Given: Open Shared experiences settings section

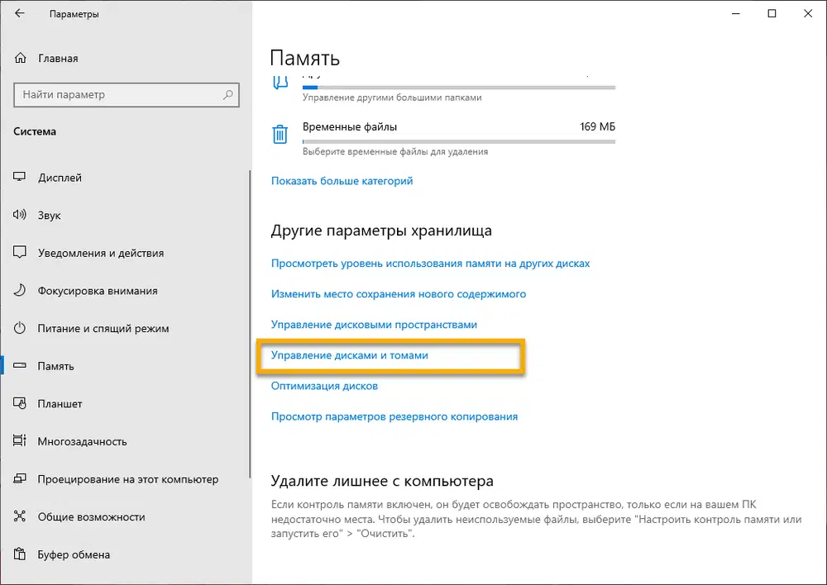Looking at the screenshot, I should 91,517.
